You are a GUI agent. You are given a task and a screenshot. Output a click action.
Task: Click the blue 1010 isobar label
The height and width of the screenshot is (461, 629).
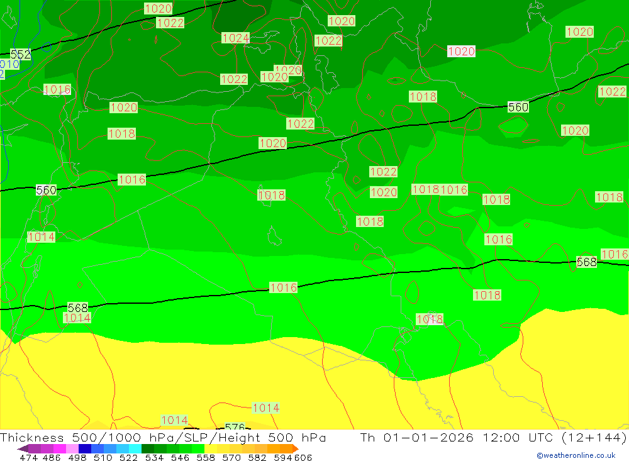[9, 64]
